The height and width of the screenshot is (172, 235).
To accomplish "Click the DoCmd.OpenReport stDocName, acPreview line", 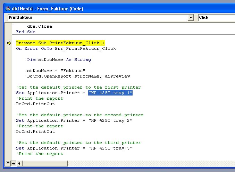I will pos(78,76).
